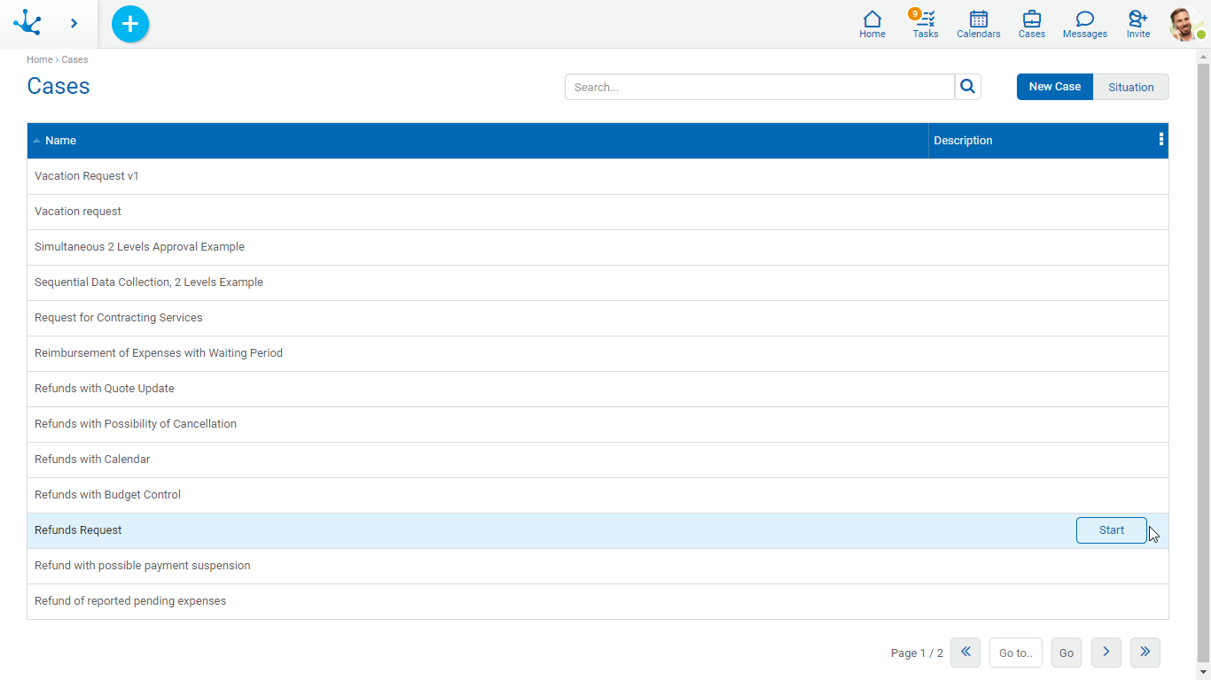1211x680 pixels.
Task: Sort the table by Name column
Action: pos(60,141)
